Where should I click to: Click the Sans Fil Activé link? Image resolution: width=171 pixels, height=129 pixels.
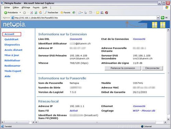(74, 111)
